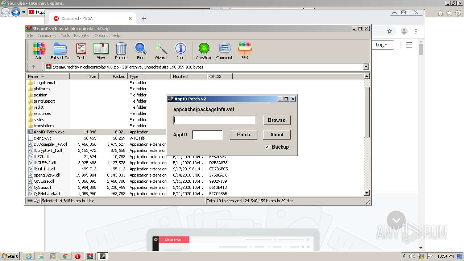Screen dimensions: 464x261
Task: Launch the Wizard wand icon
Action: click(x=161, y=51)
